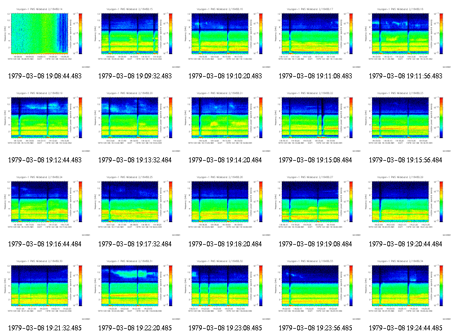This screenshot has height=336, width=451.
Task: Click caption 1979-03-08 19:18:20.484
Action: [x=225, y=244]
